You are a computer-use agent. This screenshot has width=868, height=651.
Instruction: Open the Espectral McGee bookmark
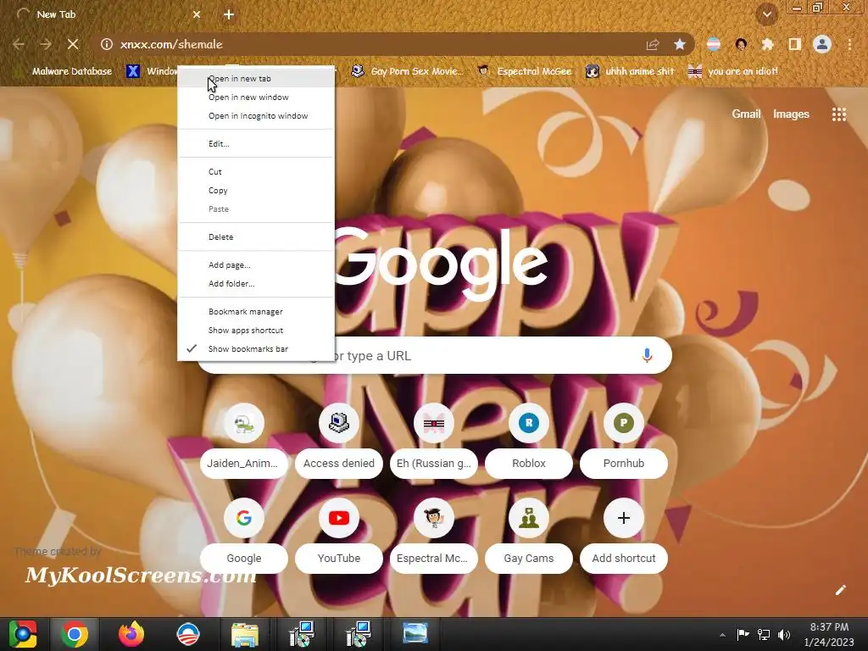pyautogui.click(x=524, y=71)
